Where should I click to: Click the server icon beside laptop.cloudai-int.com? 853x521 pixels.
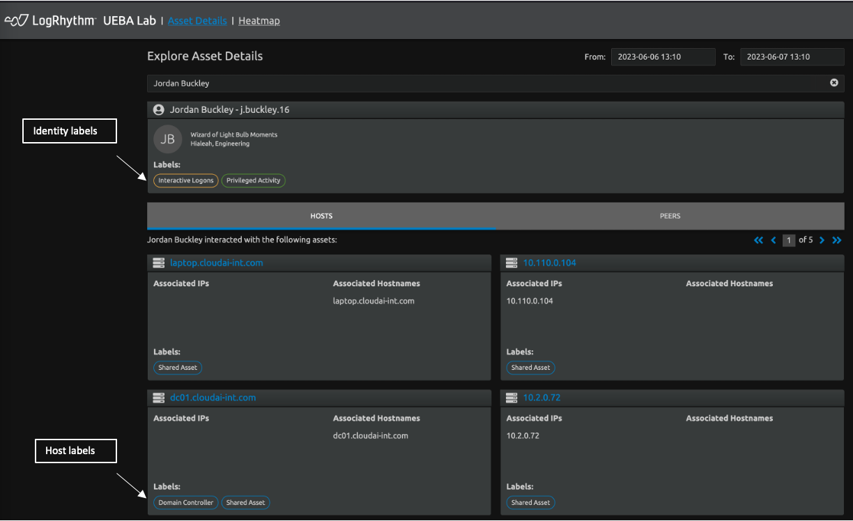[x=159, y=263]
